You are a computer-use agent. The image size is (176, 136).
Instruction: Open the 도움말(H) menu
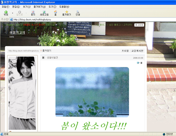pos(64,7)
